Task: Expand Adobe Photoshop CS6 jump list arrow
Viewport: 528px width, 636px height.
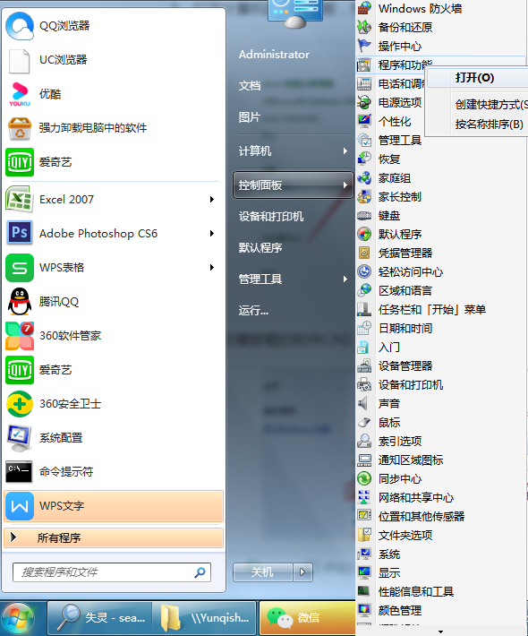Action: (211, 233)
